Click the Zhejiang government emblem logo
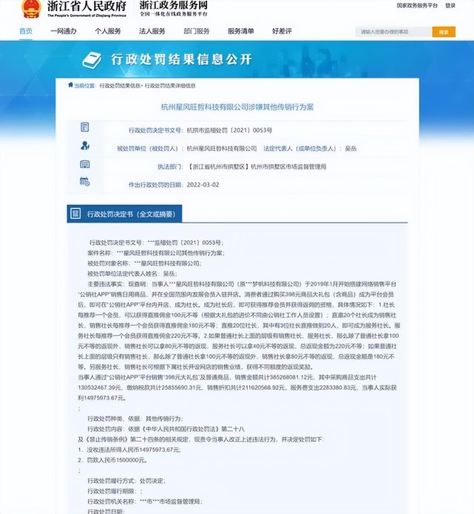474x514 pixels. [x=31, y=9]
